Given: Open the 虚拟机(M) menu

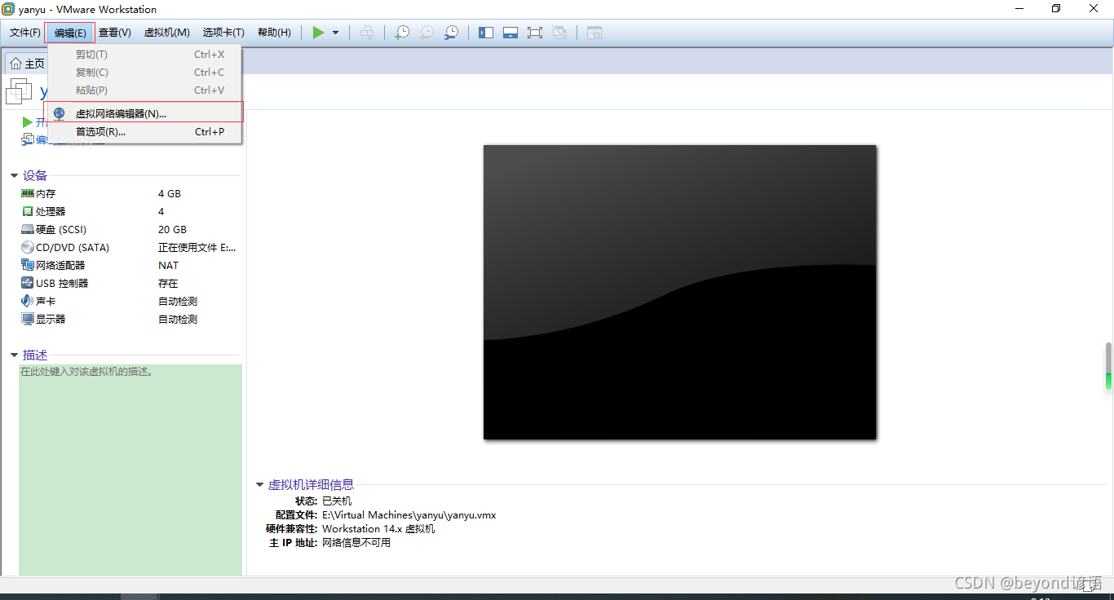Looking at the screenshot, I should [x=167, y=33].
